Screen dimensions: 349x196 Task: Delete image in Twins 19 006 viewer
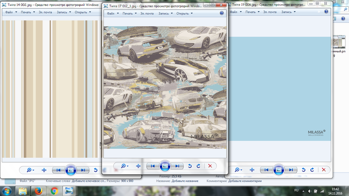coord(324,170)
